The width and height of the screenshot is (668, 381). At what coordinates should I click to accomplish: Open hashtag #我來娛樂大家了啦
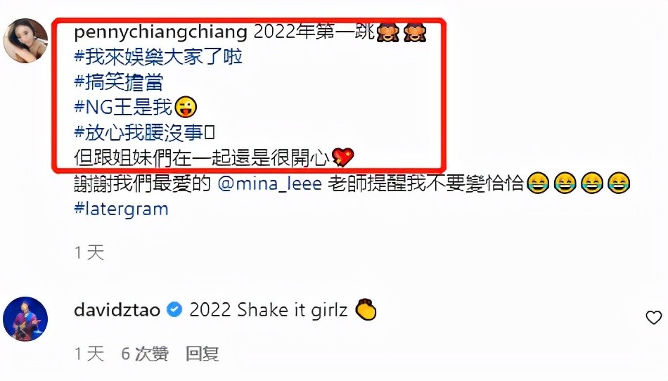pos(158,57)
